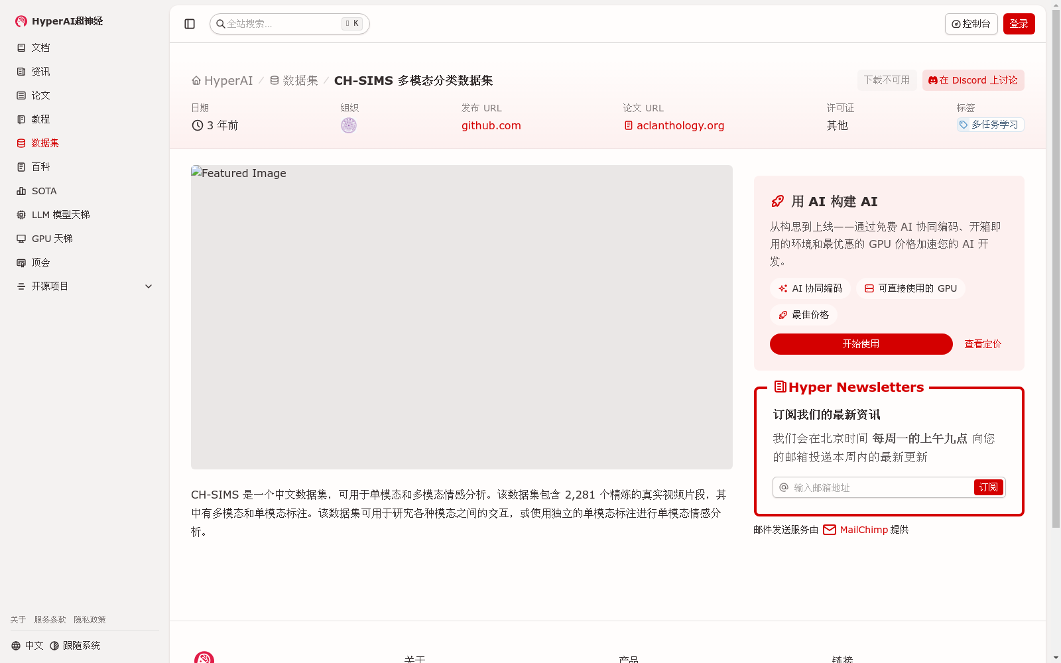Click the organization avatar icon
The image size is (1061, 663).
[349, 125]
